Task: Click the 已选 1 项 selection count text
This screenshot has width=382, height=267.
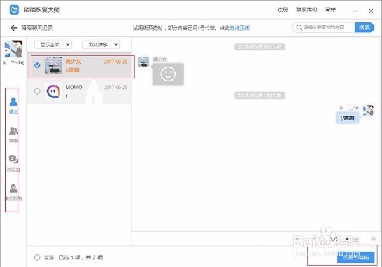Action: pos(69,257)
